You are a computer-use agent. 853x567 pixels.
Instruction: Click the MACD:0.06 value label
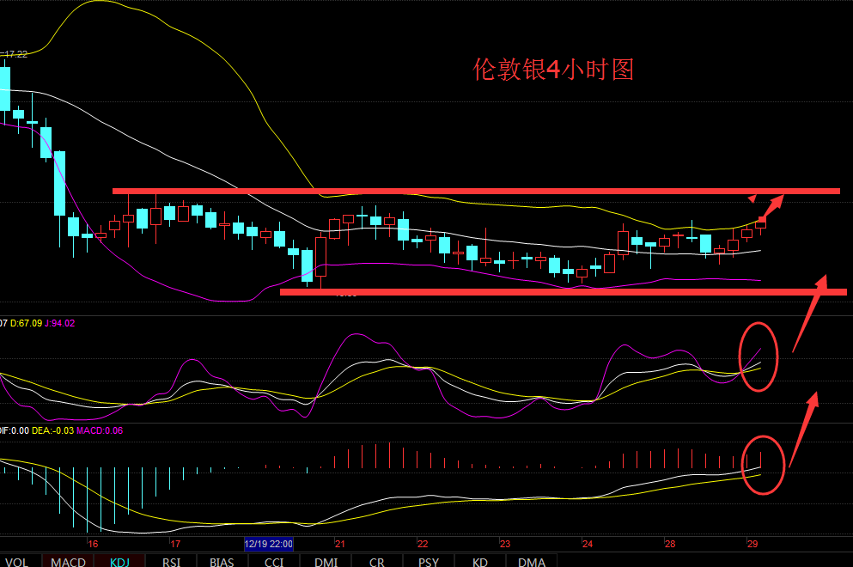click(100, 430)
